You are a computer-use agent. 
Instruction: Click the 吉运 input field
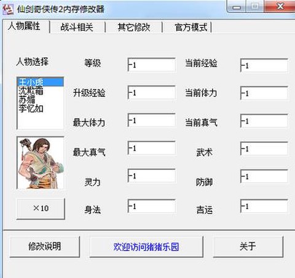click(264, 206)
